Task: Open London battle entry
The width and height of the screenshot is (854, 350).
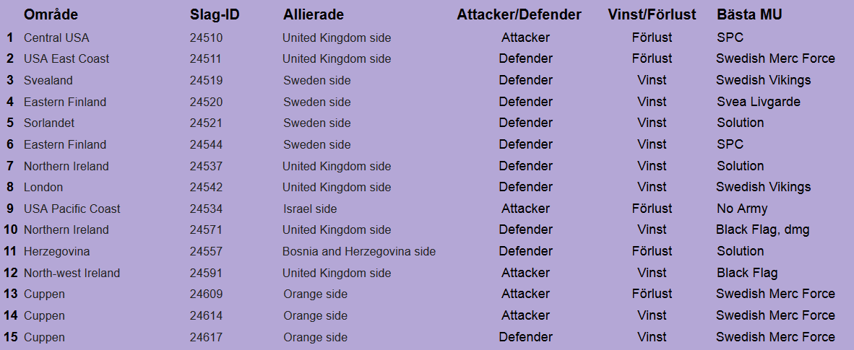Action: (43, 187)
